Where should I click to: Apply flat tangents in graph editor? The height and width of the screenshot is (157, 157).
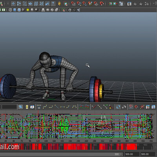click(62, 107)
